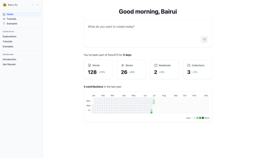The height and width of the screenshot is (158, 253).
Task: Open the Get Started notebook
Action: click(9, 64)
